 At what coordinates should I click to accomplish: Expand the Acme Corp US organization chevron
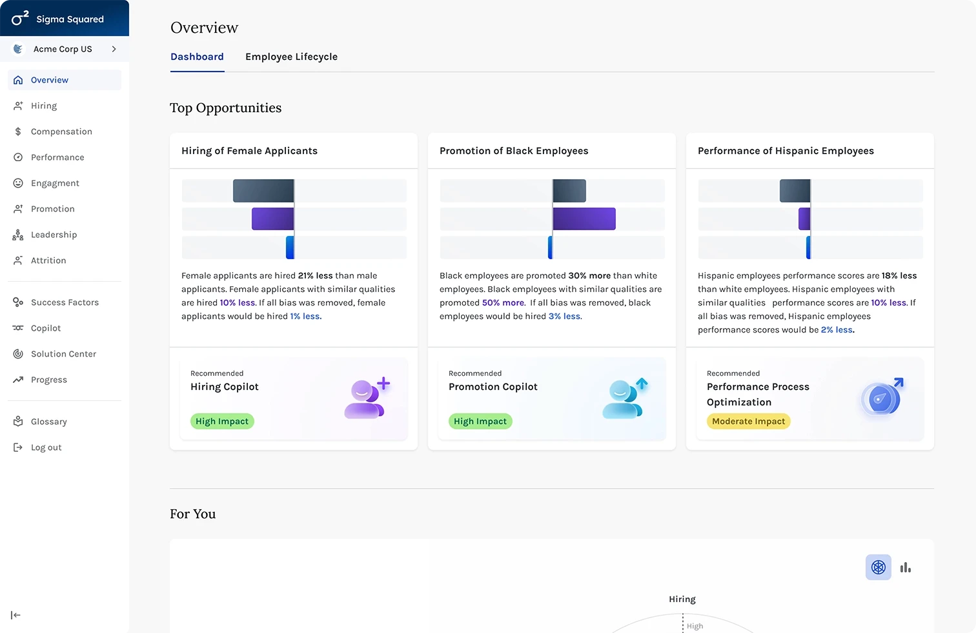[x=114, y=49]
